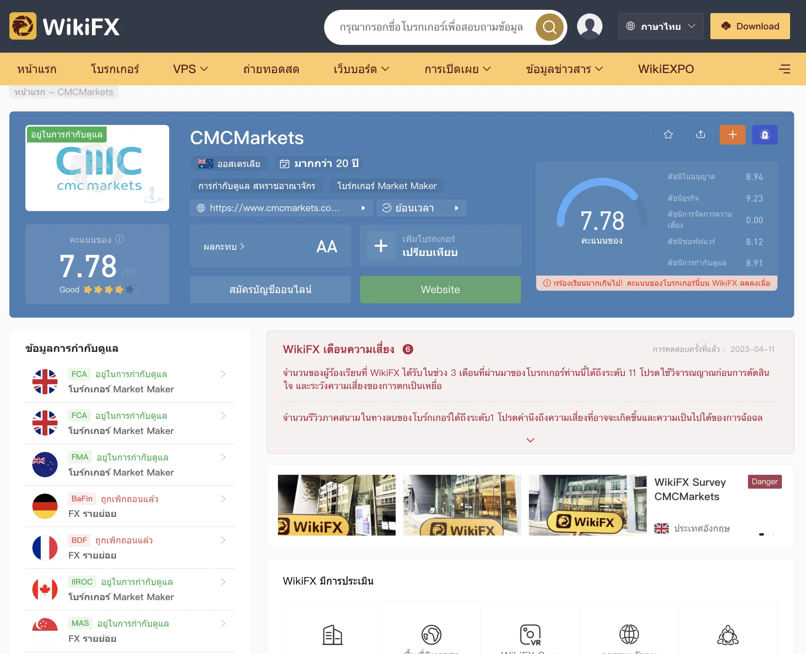Click the info icon beside the score label
Image resolution: width=806 pixels, height=654 pixels.
click(x=119, y=239)
